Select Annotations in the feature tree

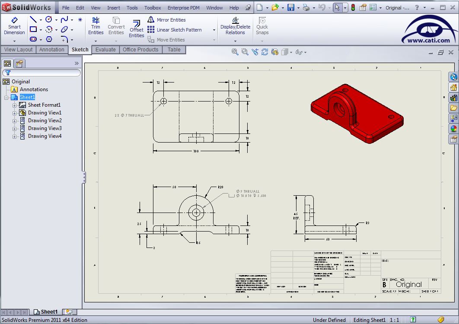click(34, 89)
